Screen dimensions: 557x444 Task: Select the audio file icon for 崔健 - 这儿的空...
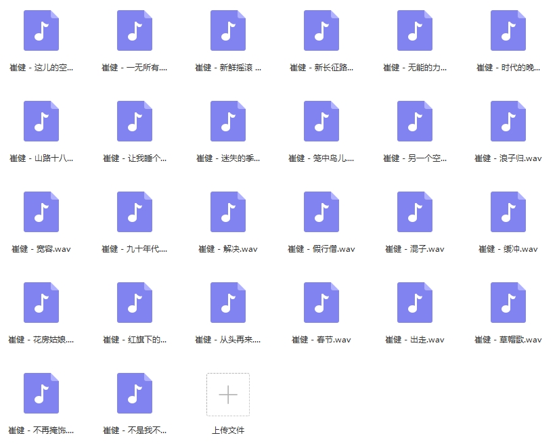[x=41, y=30]
